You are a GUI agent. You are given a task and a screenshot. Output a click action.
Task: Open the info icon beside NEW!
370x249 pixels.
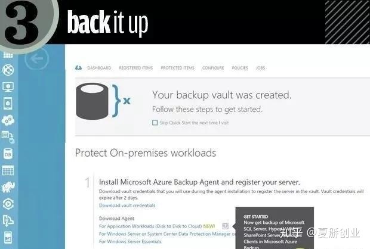(x=224, y=226)
